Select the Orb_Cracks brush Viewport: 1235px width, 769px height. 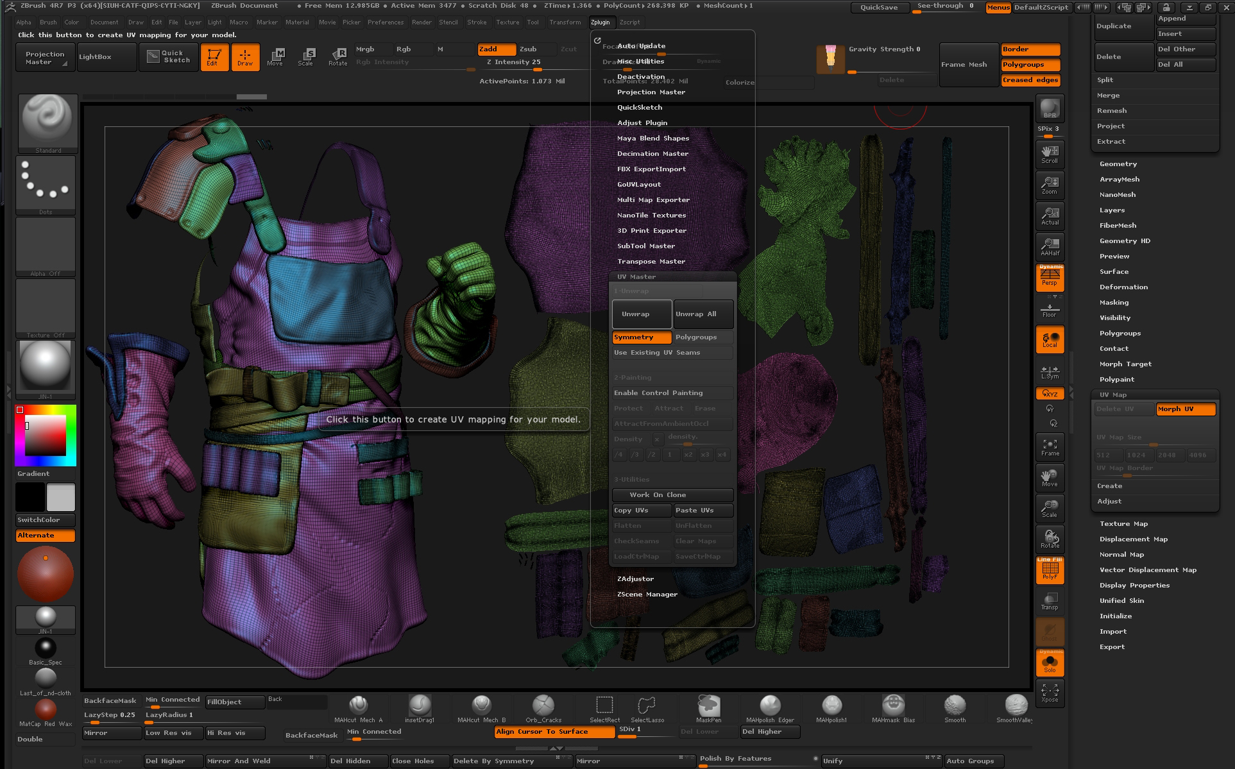click(543, 709)
